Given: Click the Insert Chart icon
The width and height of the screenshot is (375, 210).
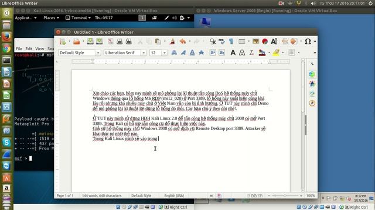Looking at the screenshot, I should (265, 41).
